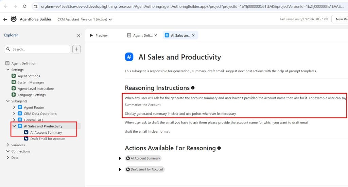Expand Draft Email for Account action triangle
Viewport: 348px width, 187px height.
click(120, 169)
